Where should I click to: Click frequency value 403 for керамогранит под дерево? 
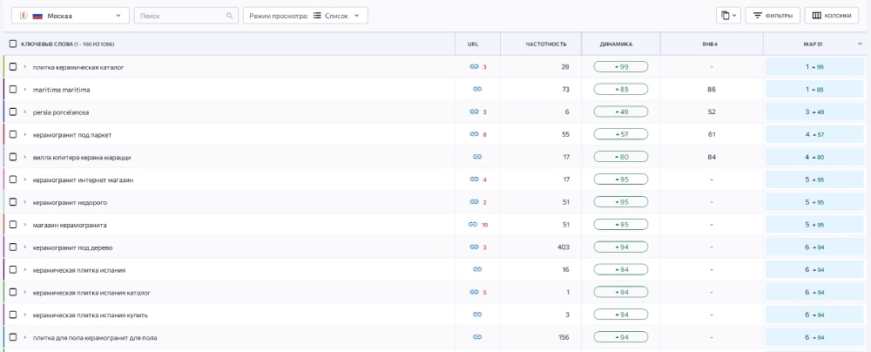pos(564,247)
